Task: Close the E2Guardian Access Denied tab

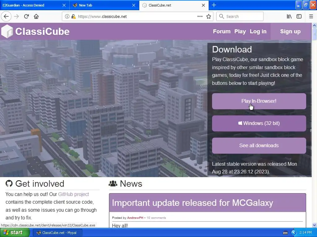Action: (x=64, y=5)
